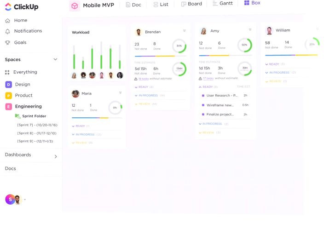329x235 pixels.
Task: Click the Goals trophy icon
Action: tap(7, 43)
